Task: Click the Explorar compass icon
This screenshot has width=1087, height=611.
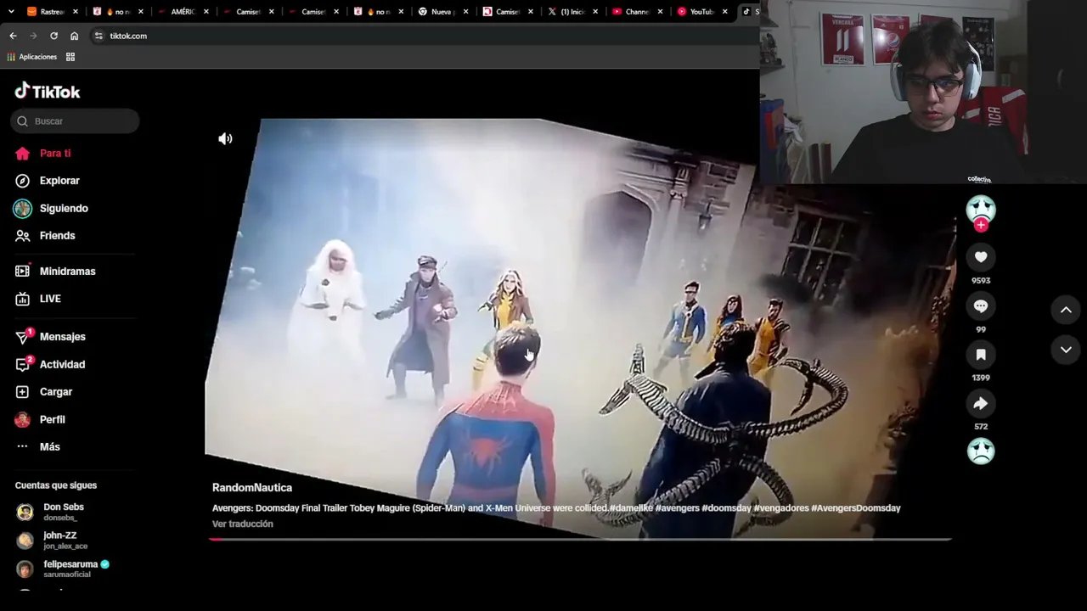Action: click(23, 181)
